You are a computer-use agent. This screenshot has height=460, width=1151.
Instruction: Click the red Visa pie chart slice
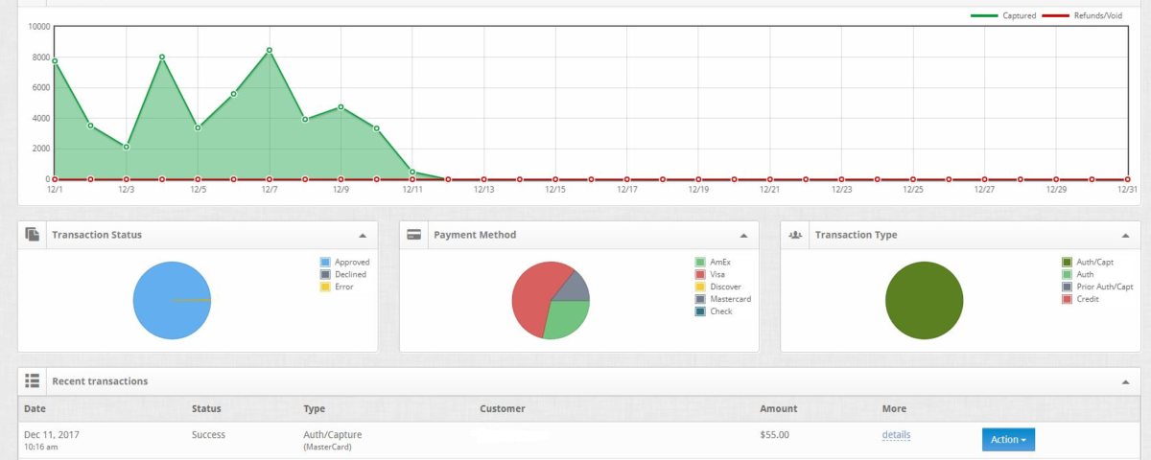click(x=532, y=292)
